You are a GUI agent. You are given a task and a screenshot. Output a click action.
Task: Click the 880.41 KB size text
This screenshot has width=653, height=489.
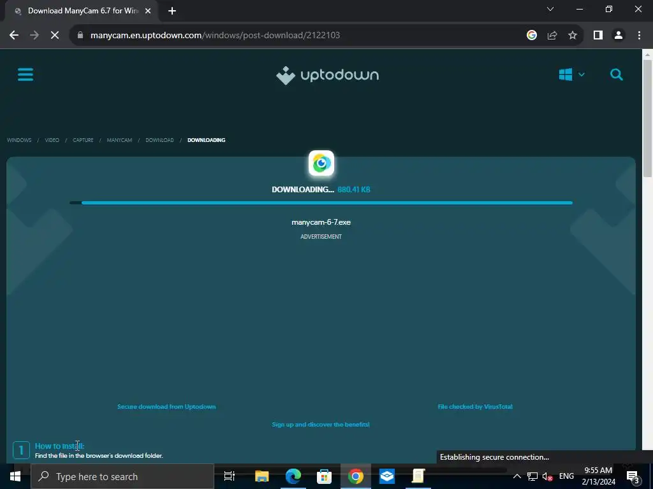click(353, 190)
